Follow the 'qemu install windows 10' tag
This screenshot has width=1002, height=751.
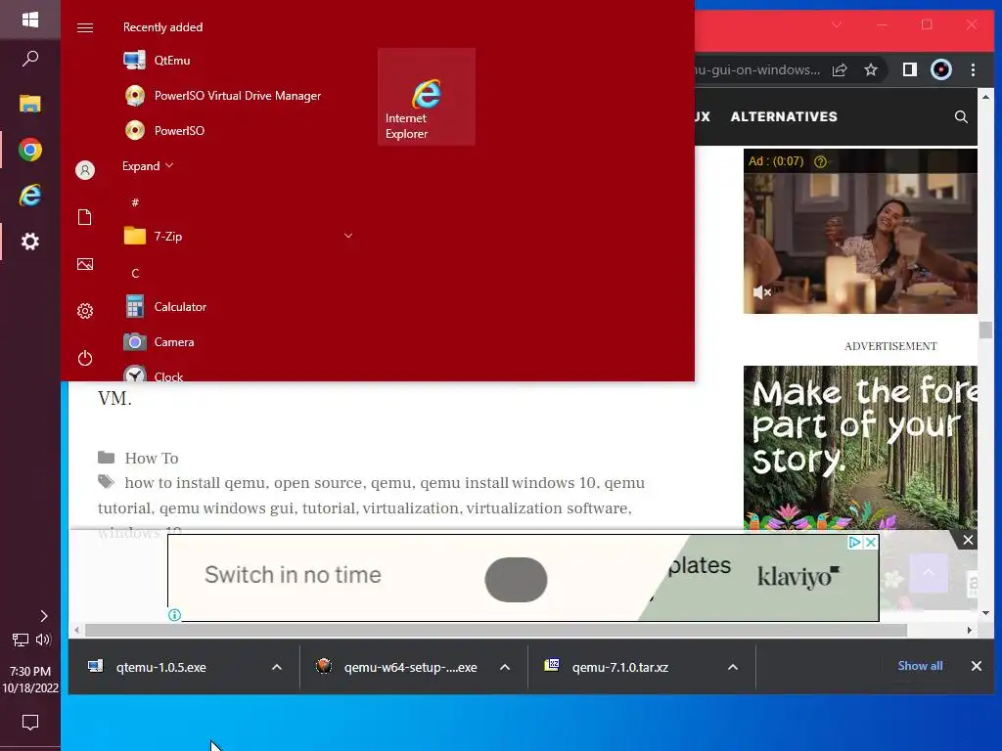pos(508,483)
